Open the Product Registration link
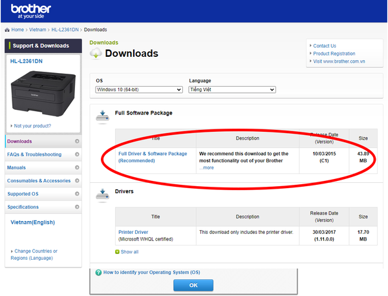The width and height of the screenshot is (388, 296). point(334,54)
